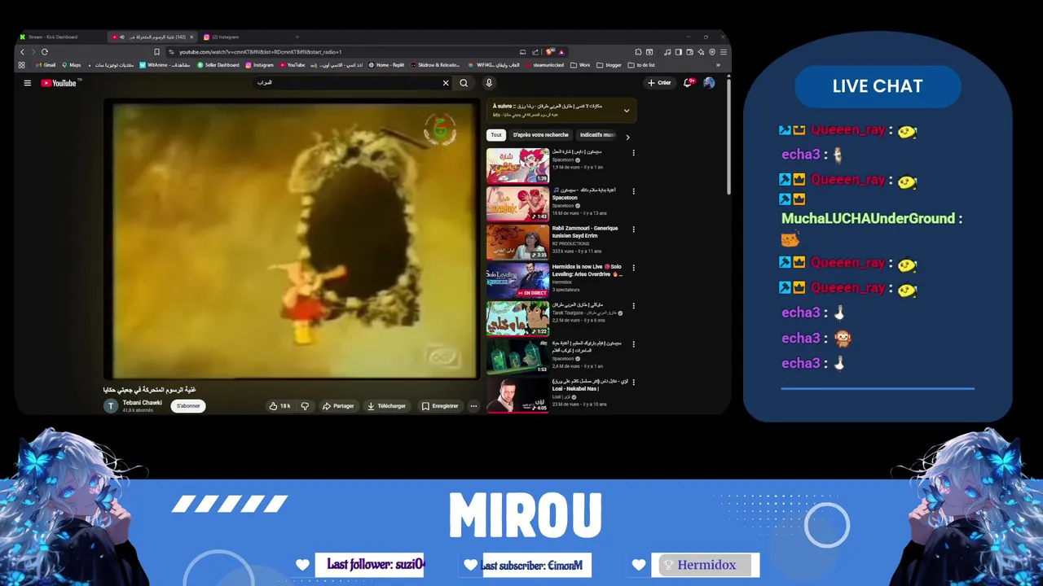Image resolution: width=1043 pixels, height=586 pixels.
Task: Click the Partager button
Action: [338, 406]
